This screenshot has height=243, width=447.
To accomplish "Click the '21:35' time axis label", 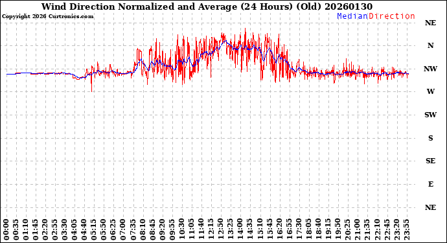I will [x=367, y=230].
